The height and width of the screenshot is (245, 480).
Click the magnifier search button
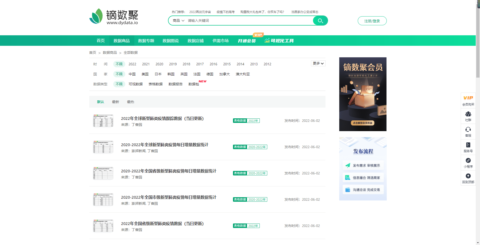click(320, 21)
